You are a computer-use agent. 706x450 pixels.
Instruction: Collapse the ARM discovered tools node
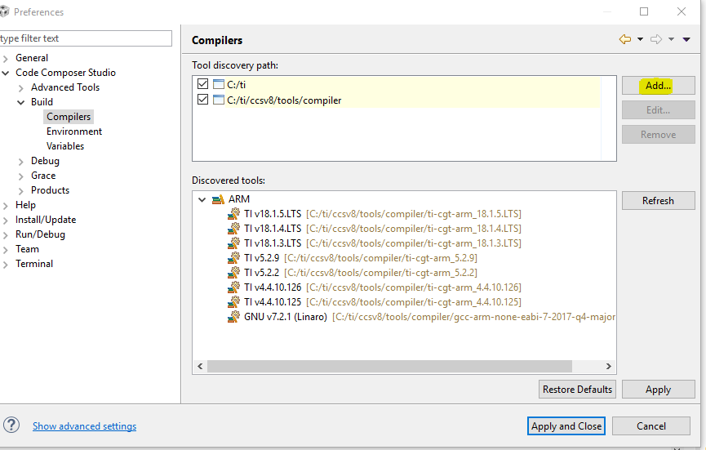pyautogui.click(x=202, y=199)
